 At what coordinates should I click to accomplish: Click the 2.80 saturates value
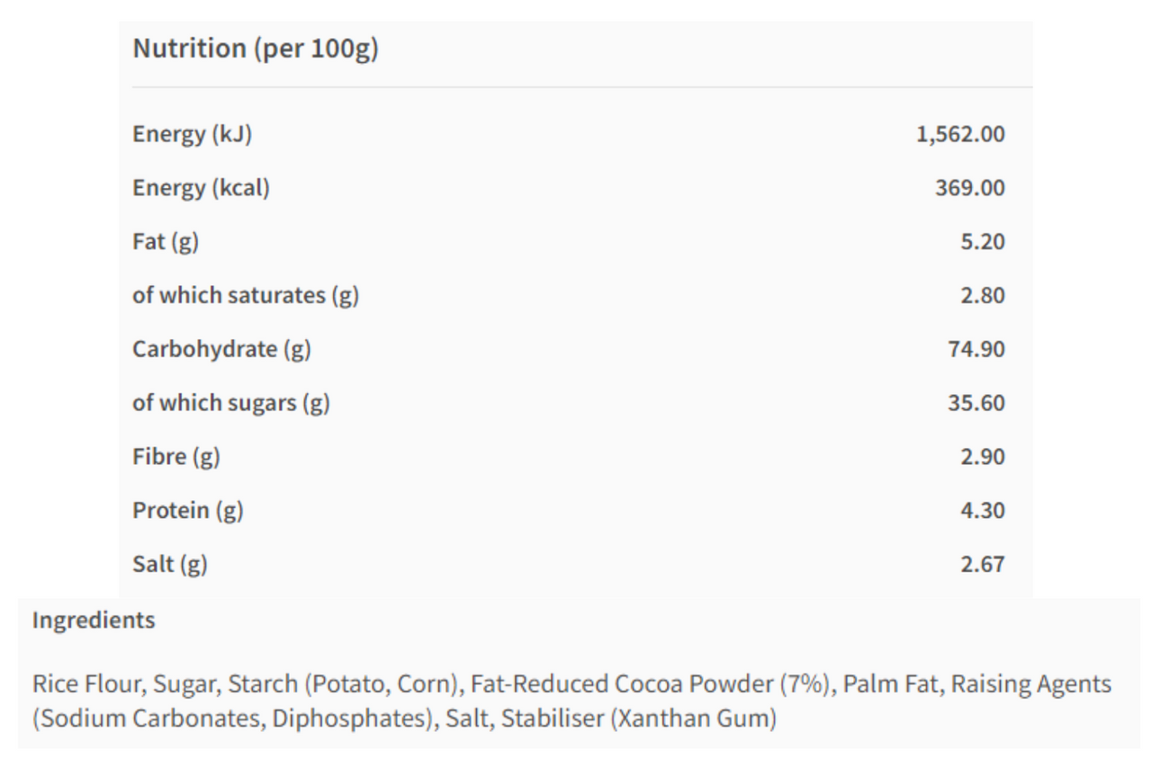982,296
